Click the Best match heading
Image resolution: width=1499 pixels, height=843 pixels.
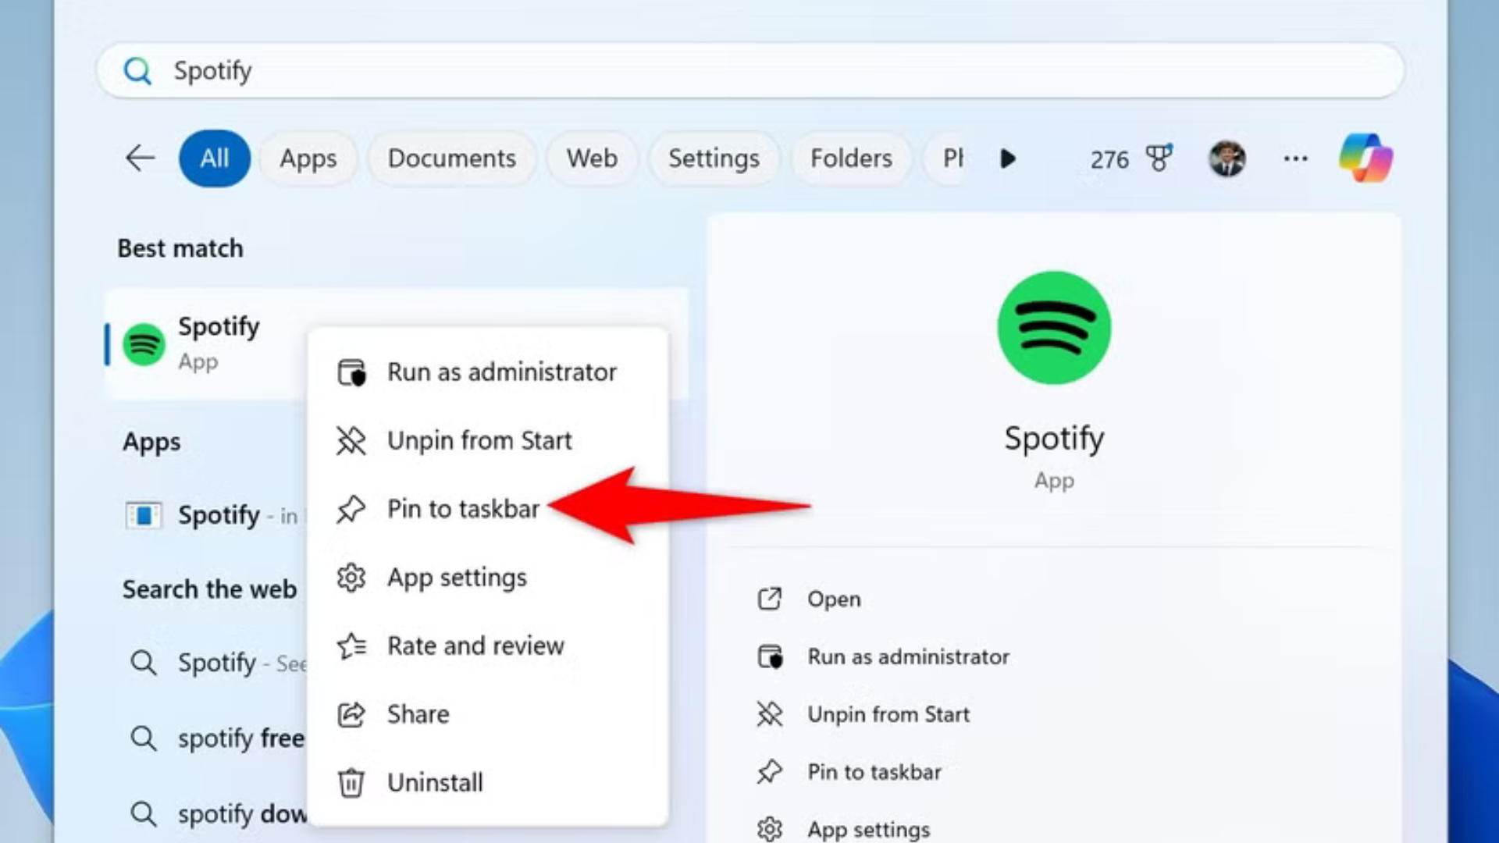(180, 249)
